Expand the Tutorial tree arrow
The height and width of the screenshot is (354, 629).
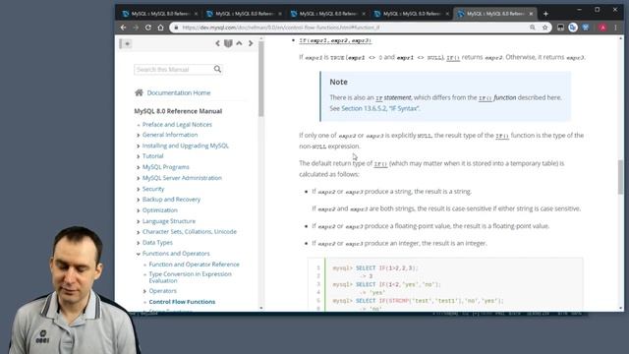click(x=139, y=156)
